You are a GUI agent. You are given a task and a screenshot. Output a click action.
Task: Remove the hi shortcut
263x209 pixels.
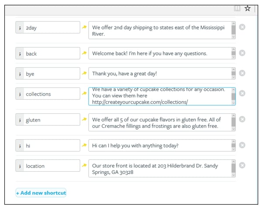242,145
